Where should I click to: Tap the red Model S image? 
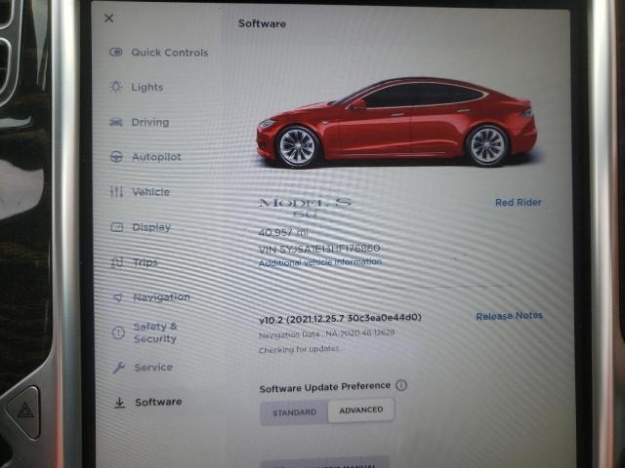coord(396,125)
